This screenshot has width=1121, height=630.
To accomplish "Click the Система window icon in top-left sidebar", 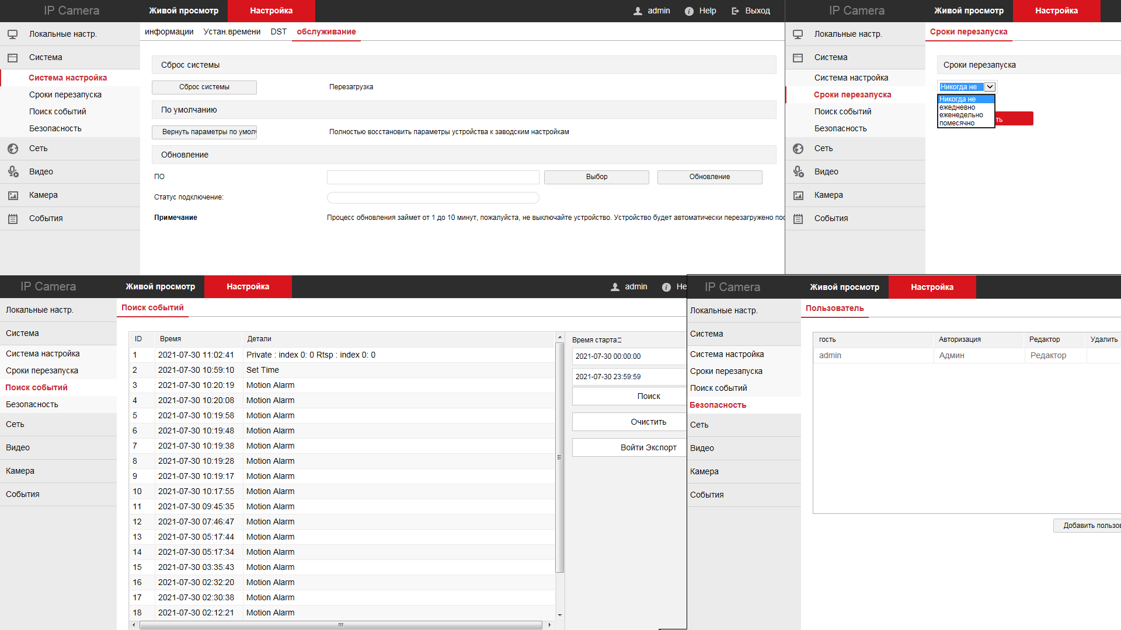I will click(x=12, y=58).
